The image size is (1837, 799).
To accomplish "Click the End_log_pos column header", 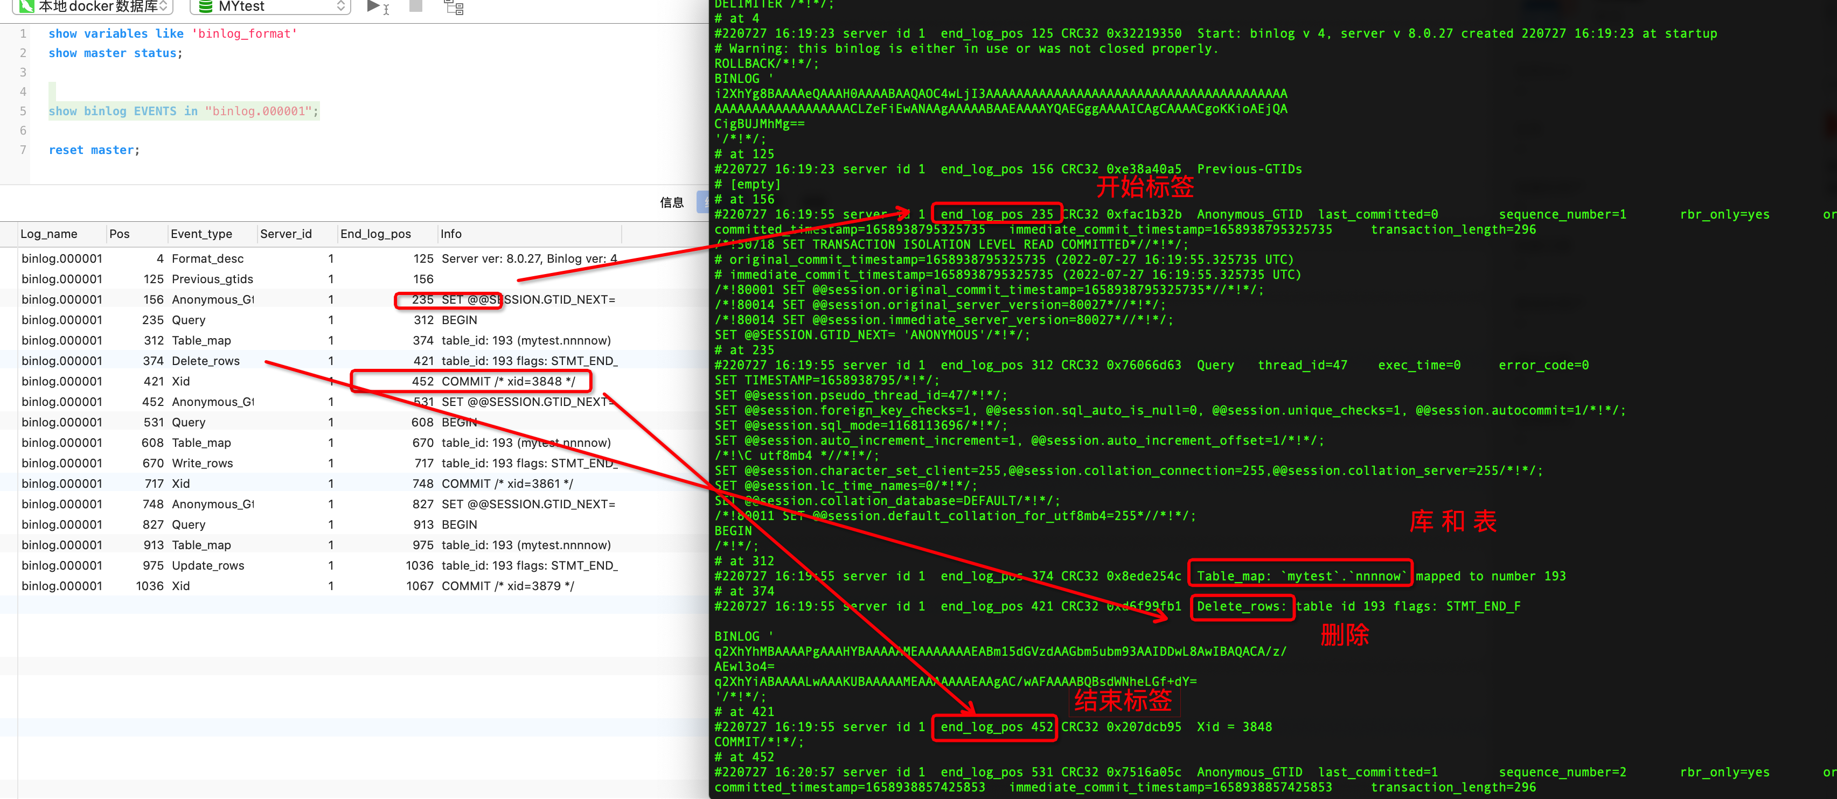I will [375, 234].
